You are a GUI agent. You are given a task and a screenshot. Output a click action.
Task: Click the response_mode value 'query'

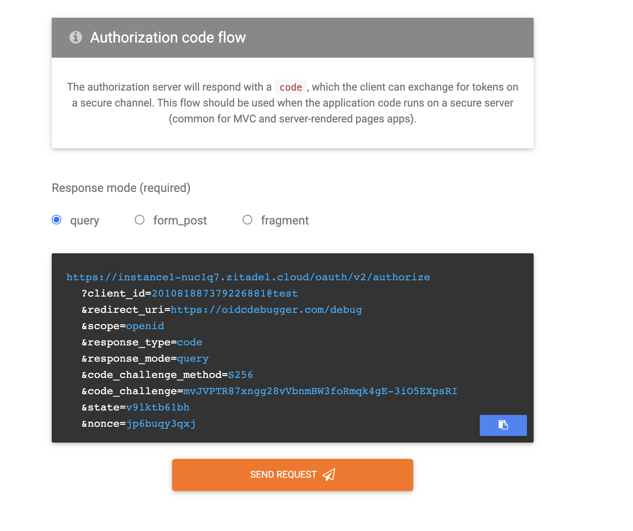click(x=192, y=358)
